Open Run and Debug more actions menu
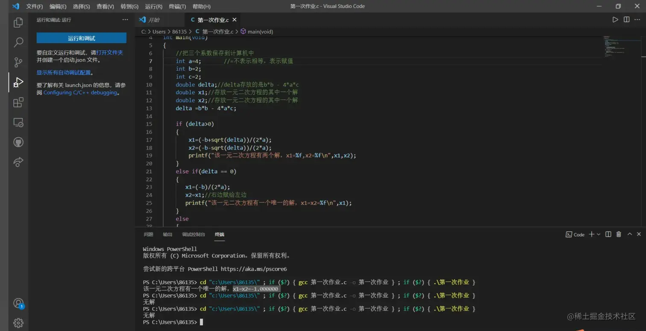 coord(125,20)
